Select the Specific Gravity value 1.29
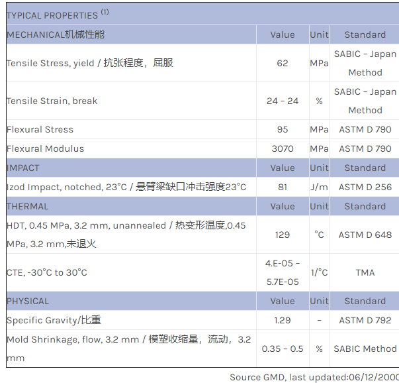 tap(283, 320)
